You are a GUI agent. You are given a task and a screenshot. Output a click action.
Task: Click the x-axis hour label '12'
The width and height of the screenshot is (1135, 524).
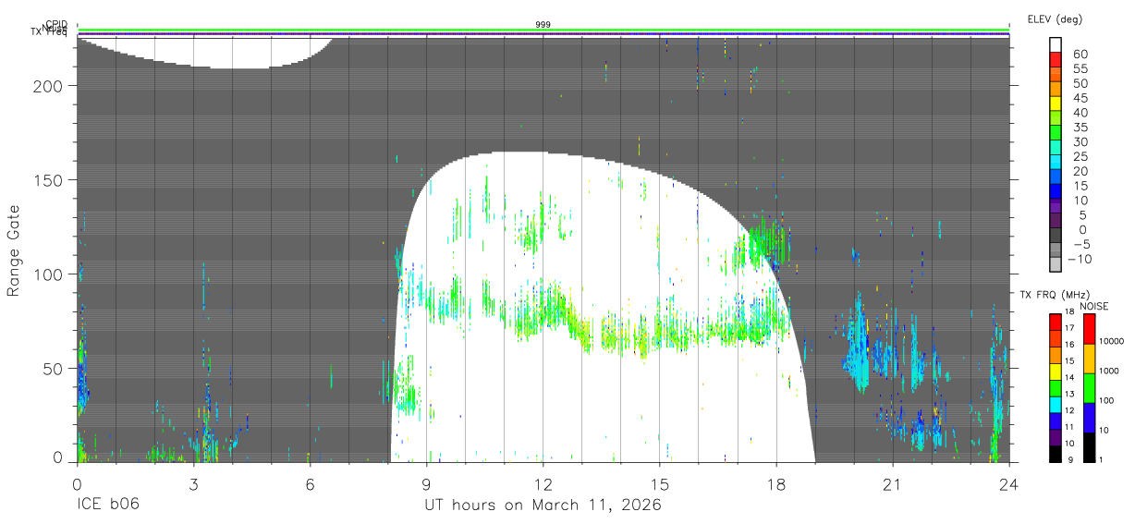point(543,484)
